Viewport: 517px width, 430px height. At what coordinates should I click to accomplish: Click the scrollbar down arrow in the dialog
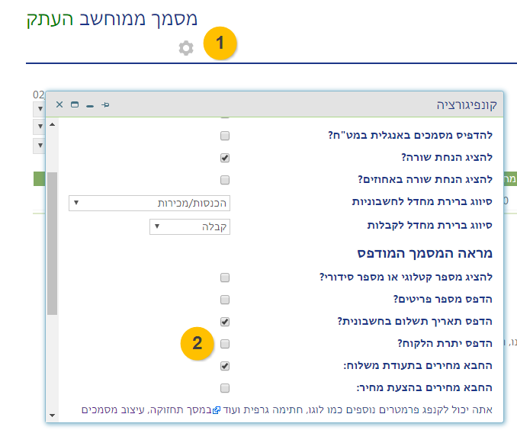tap(52, 416)
